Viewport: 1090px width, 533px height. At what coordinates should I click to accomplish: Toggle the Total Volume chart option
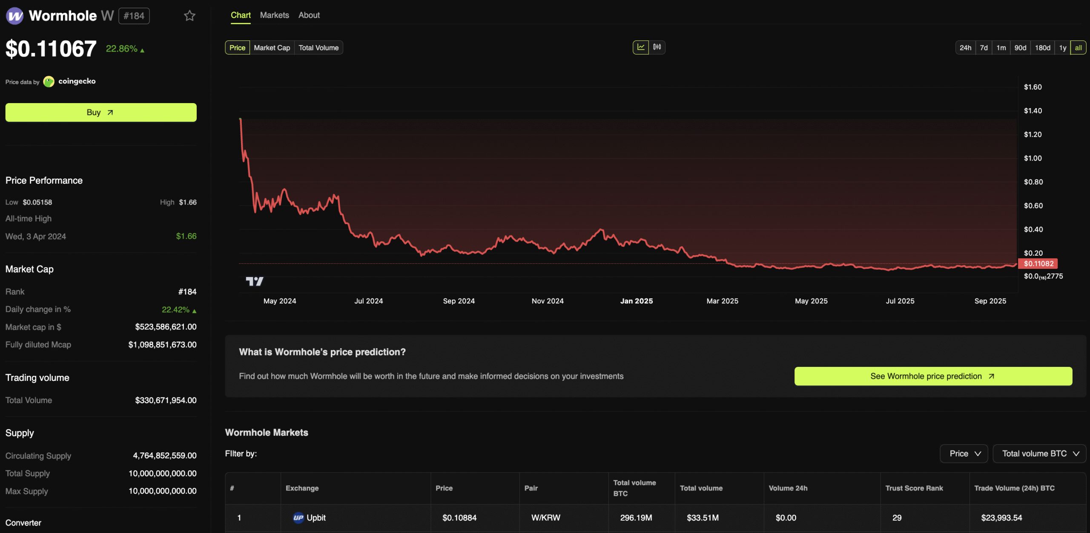318,47
